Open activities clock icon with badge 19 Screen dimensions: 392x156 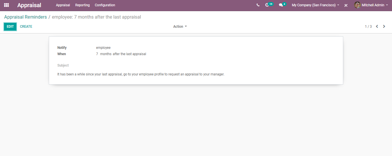(x=269, y=5)
